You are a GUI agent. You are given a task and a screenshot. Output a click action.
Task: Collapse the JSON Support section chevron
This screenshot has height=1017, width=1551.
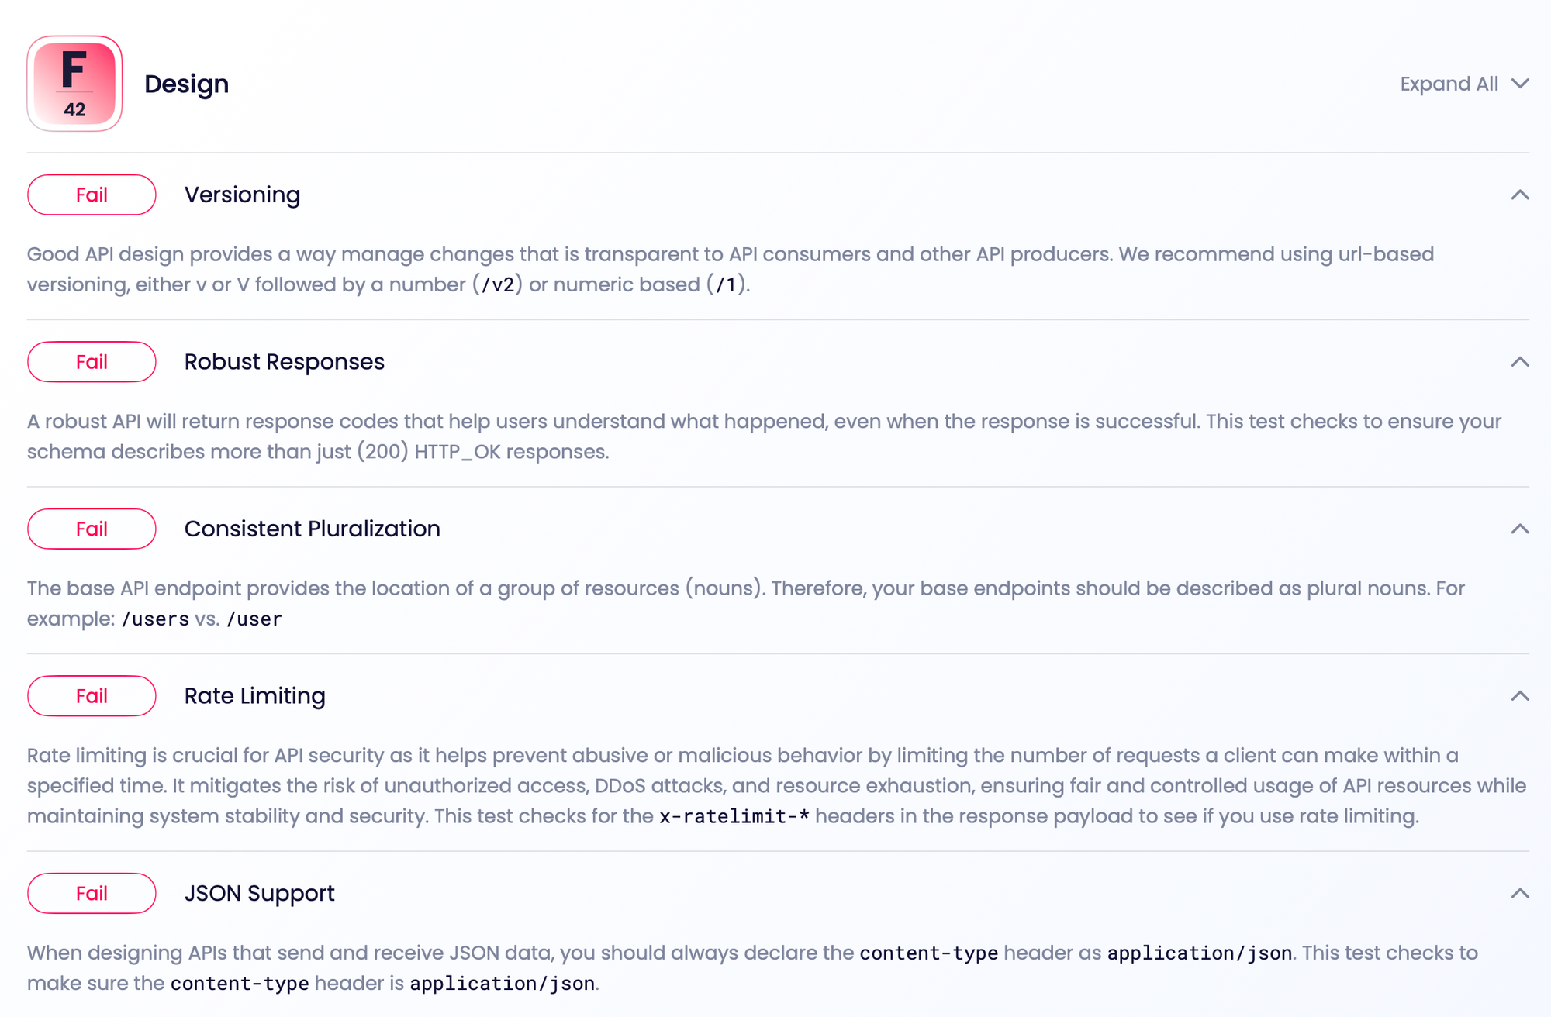click(1520, 893)
